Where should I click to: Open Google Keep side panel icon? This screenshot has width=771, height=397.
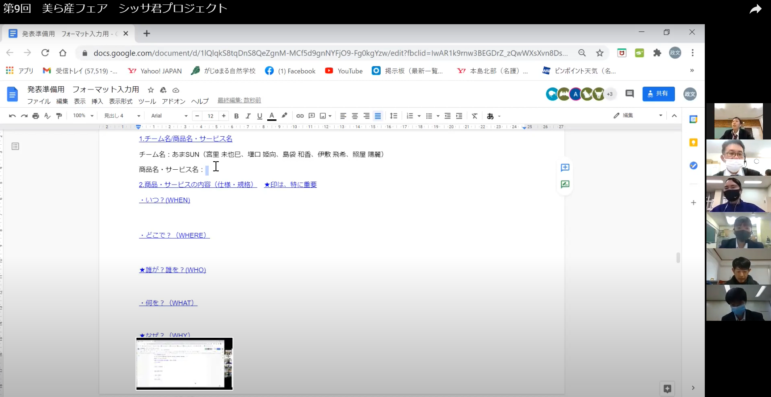point(693,142)
